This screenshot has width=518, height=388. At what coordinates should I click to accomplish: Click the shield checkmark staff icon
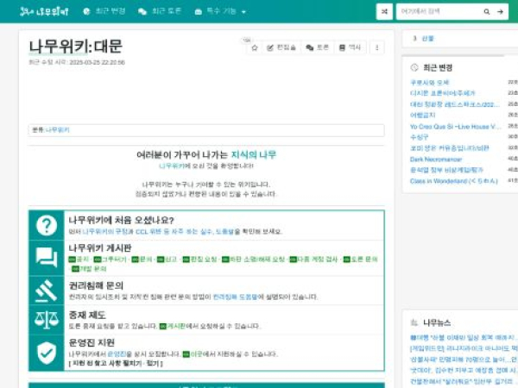(x=47, y=353)
